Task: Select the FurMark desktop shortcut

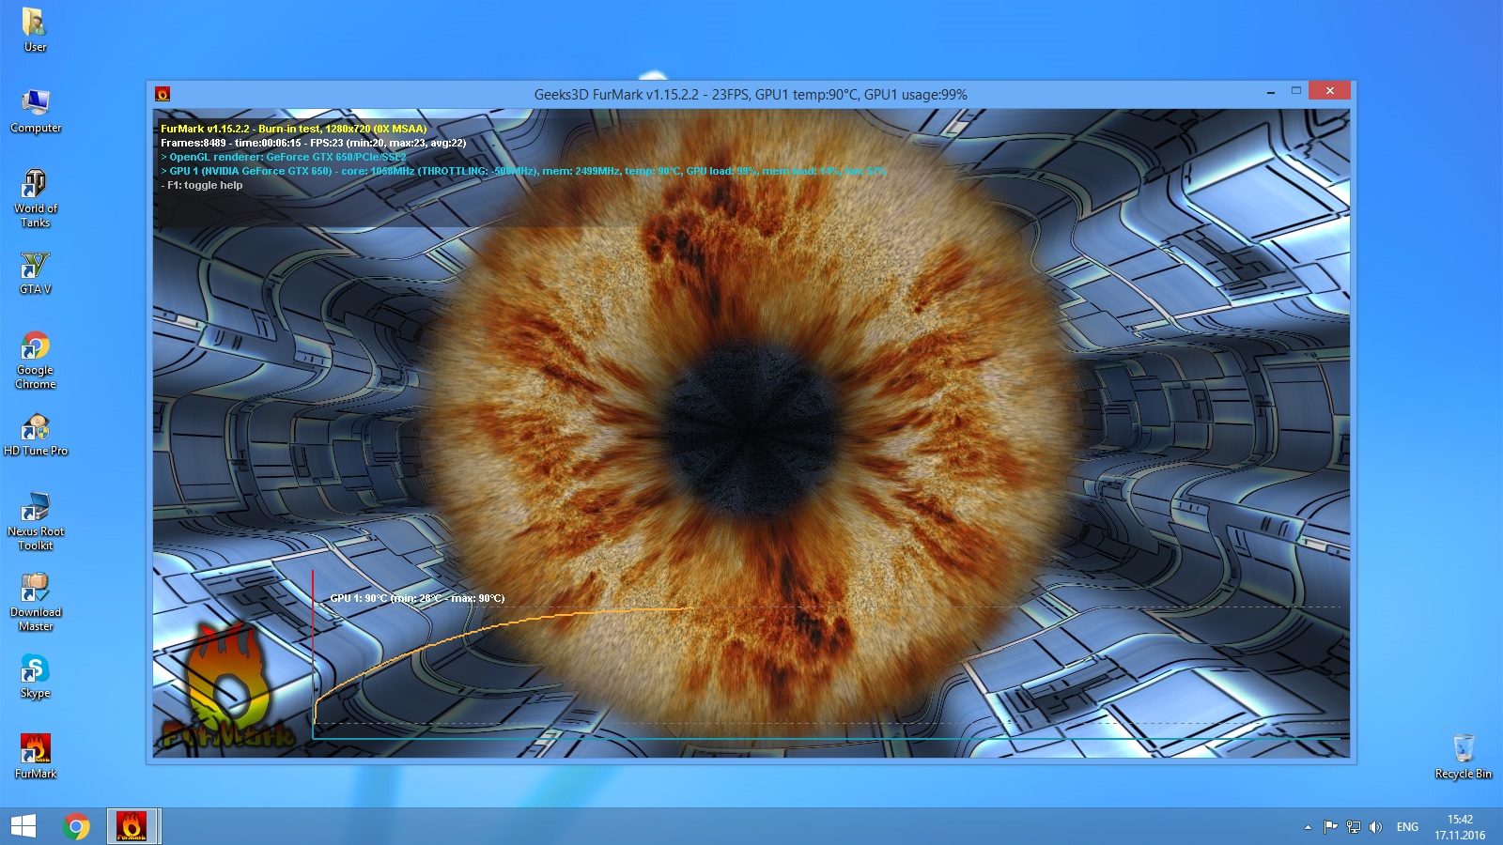Action: (36, 757)
